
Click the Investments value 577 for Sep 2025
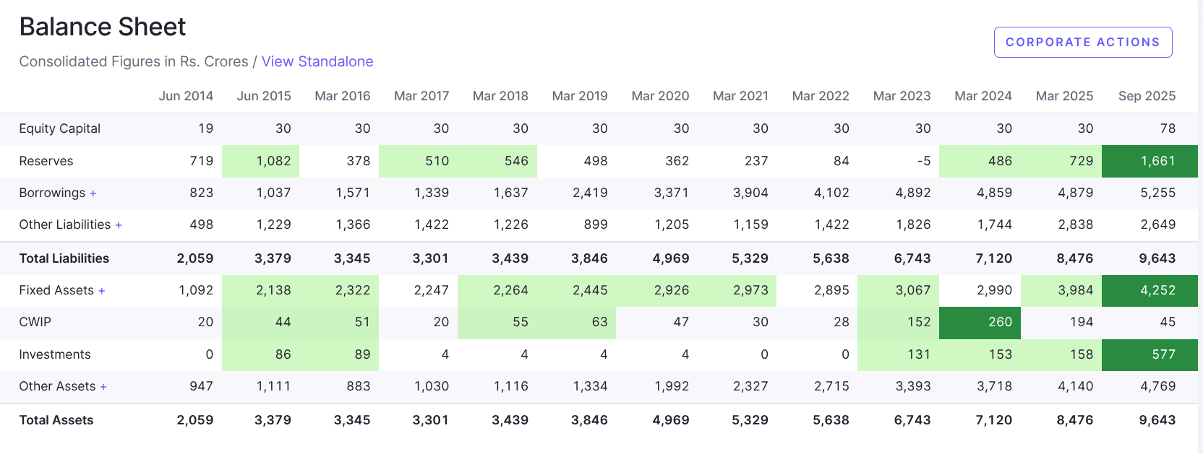1163,354
